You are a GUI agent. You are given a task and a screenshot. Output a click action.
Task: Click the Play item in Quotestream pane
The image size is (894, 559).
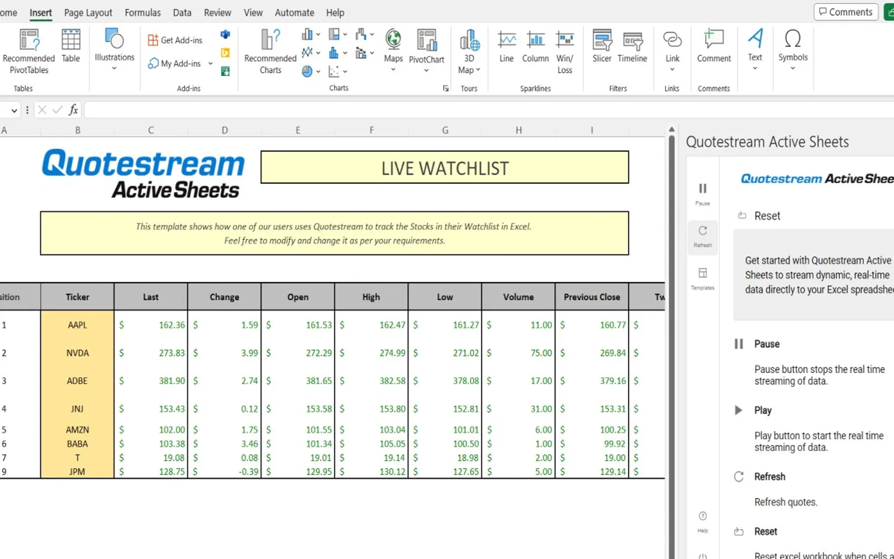point(753,410)
